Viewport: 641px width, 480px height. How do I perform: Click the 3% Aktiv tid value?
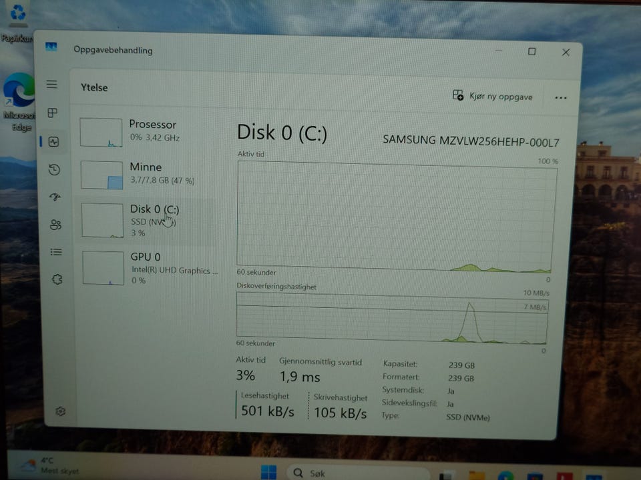point(245,375)
